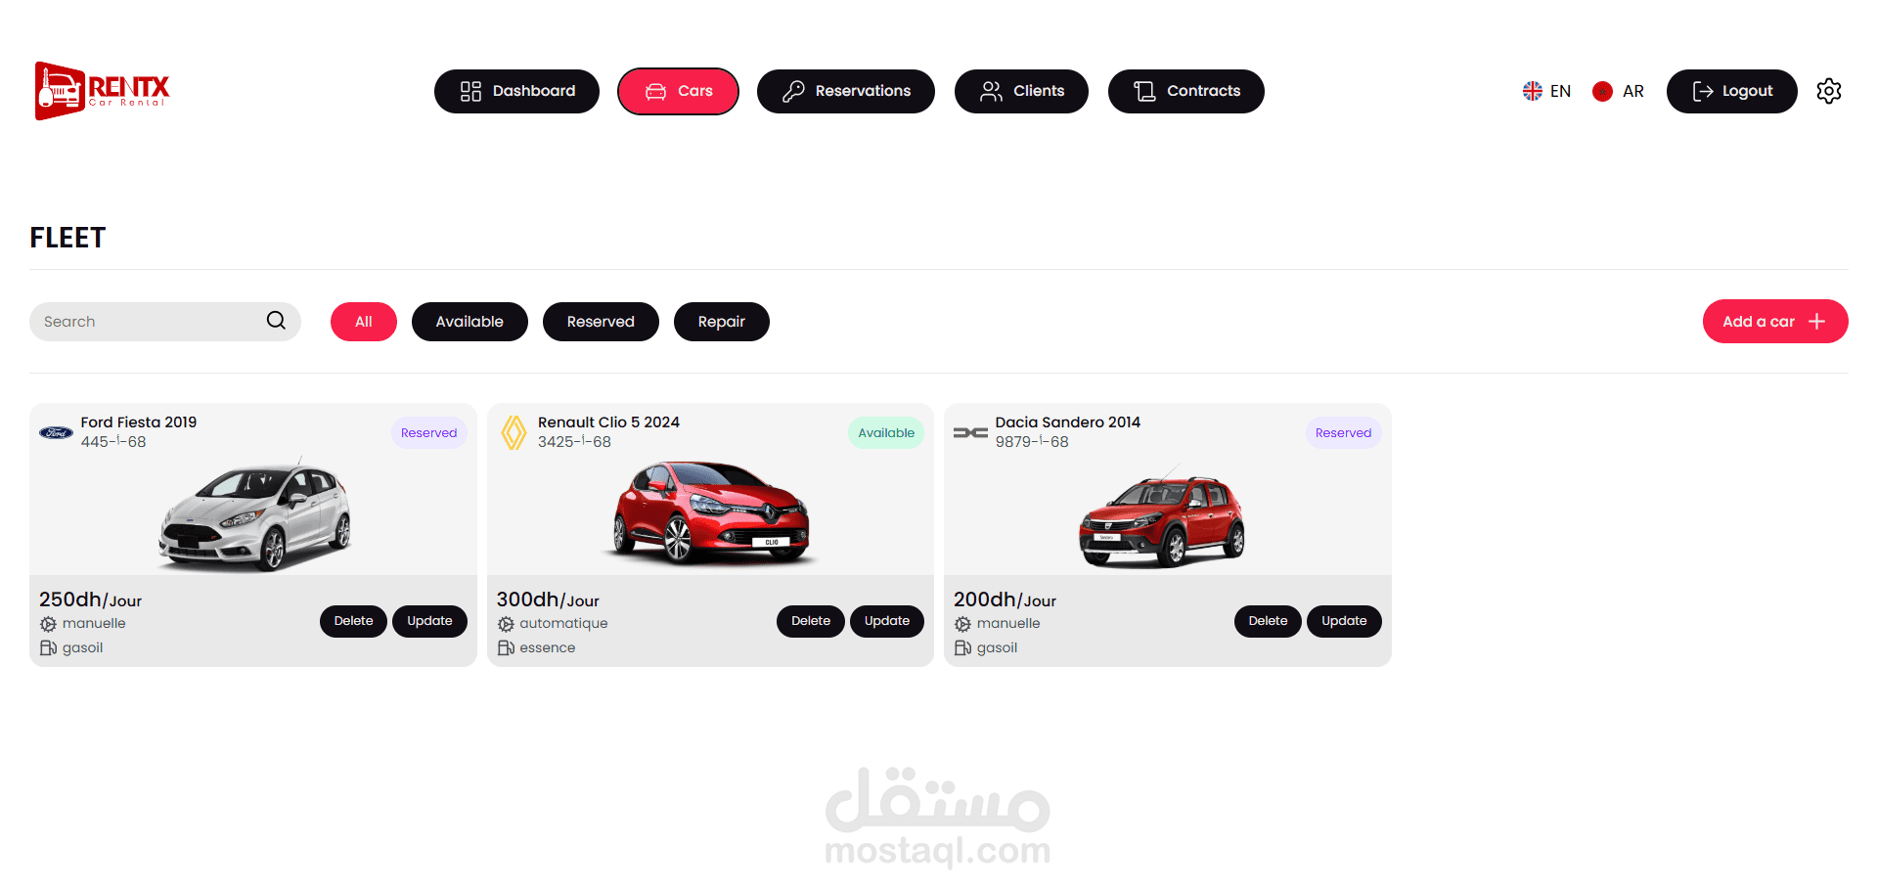Click the Ford Fiesta 2019 title
Image resolution: width=1877 pixels, height=888 pixels.
(x=139, y=422)
